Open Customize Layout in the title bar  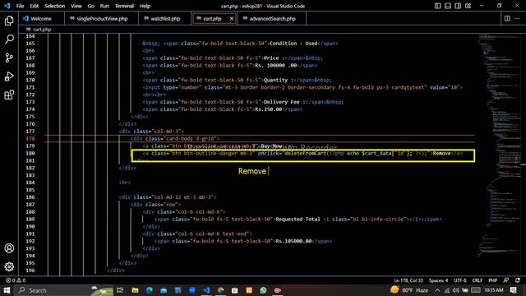tap(468, 6)
